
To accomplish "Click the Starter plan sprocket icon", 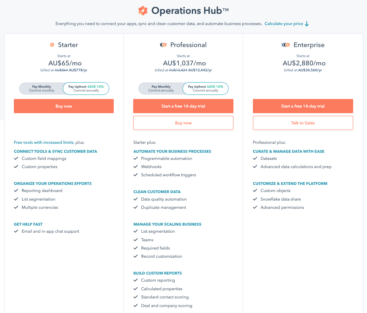I will coord(52,44).
